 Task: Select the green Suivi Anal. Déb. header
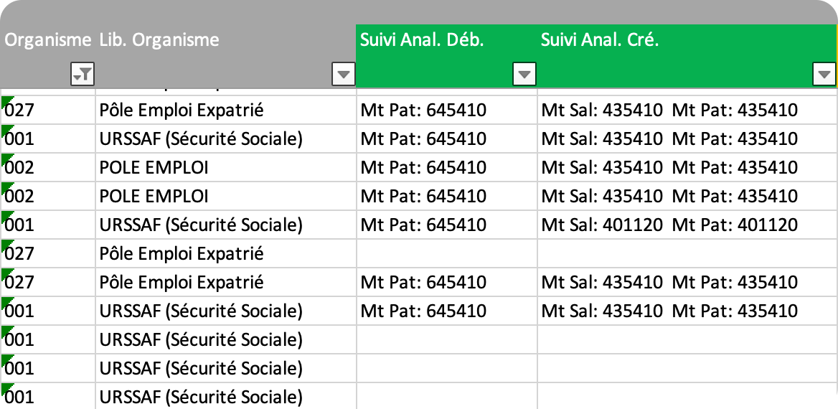422,40
